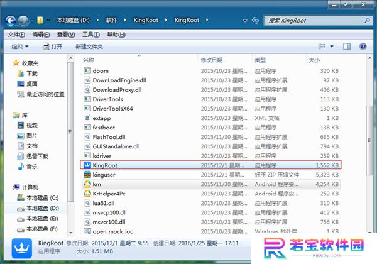Click the open_mock_loc batch file icon
This screenshot has height=264, width=377.
pos(87,231)
